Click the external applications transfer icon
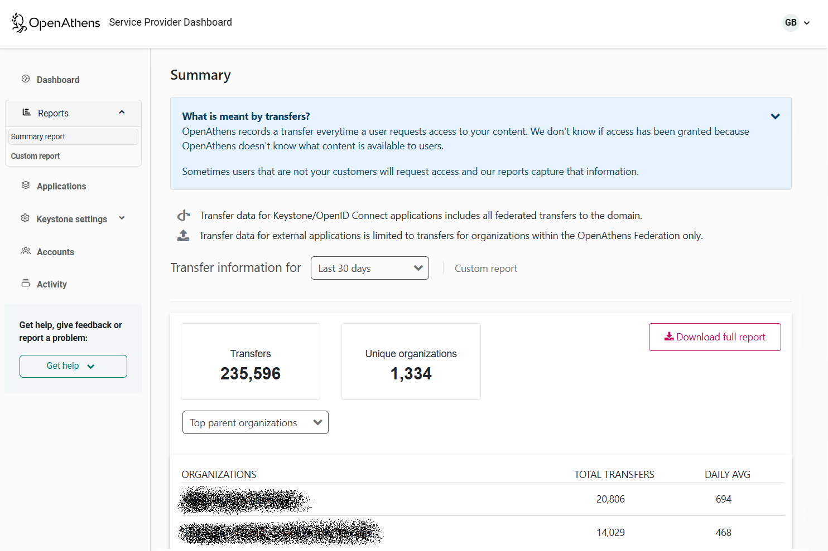Viewport: 828px width, 551px height. [x=183, y=235]
